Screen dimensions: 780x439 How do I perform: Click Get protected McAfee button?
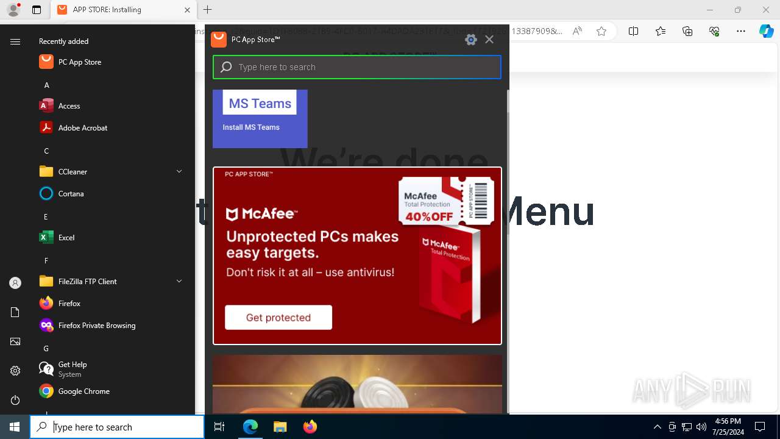[x=278, y=317]
